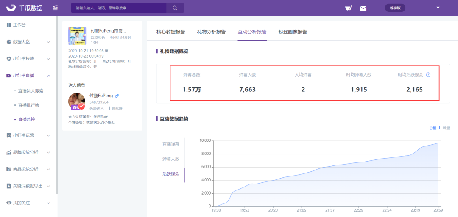Focus the search input field
Screen dimensions: 458x217
point(119,8)
